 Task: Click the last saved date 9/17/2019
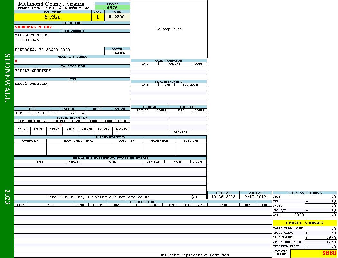255,197
